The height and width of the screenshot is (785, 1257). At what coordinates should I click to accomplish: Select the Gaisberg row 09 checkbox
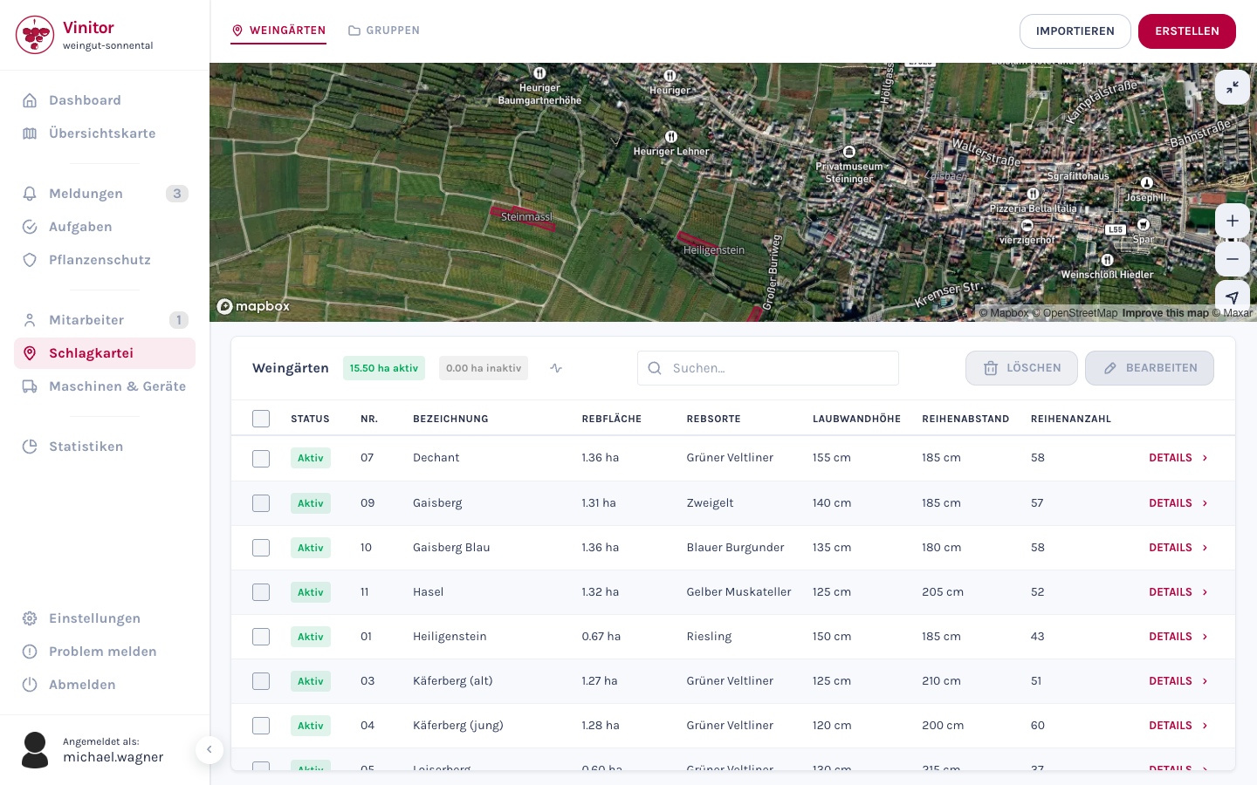261,503
